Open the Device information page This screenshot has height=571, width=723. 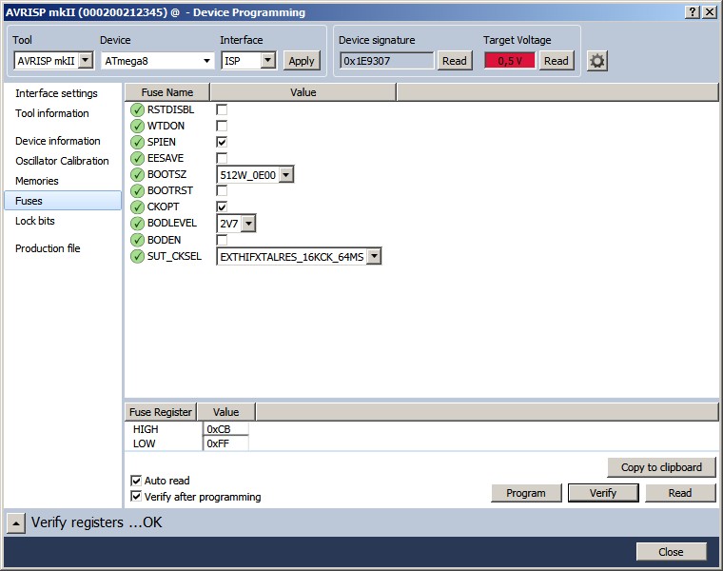(58, 141)
